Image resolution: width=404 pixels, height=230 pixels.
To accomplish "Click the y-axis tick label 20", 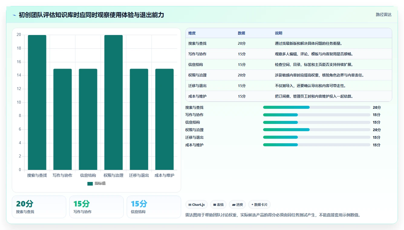I will (x=19, y=35).
